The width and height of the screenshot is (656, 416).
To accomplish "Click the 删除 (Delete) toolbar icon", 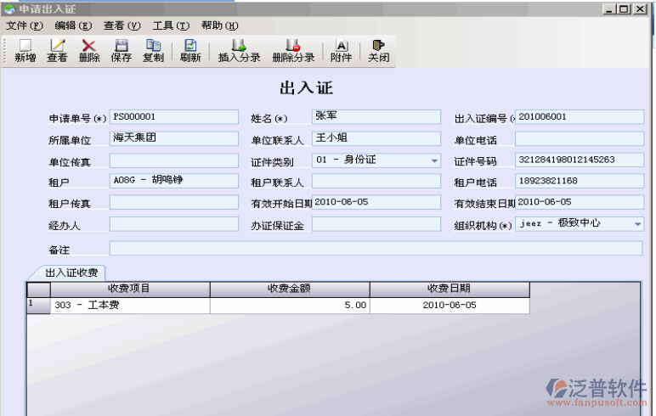I will [88, 50].
